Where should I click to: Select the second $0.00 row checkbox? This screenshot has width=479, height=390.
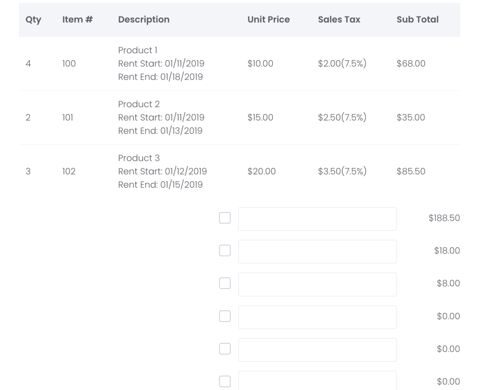click(x=225, y=349)
